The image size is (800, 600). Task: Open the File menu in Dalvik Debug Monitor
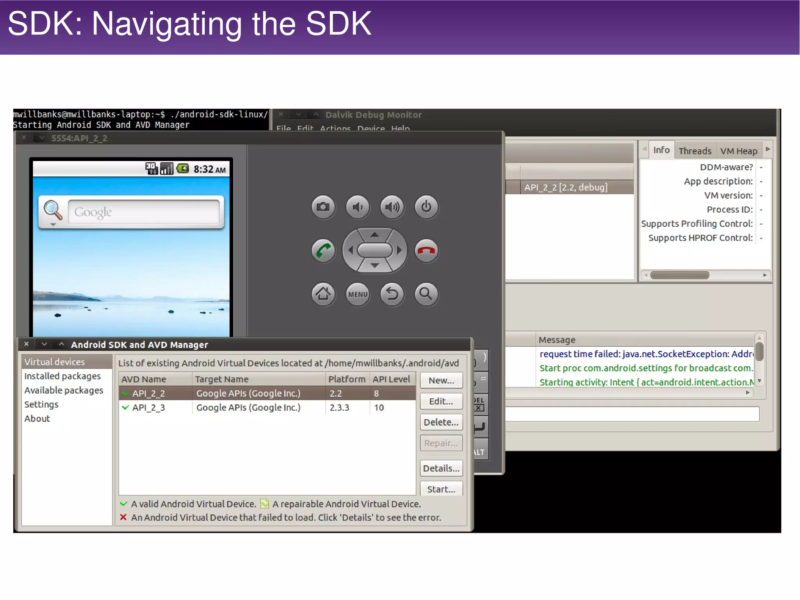284,128
